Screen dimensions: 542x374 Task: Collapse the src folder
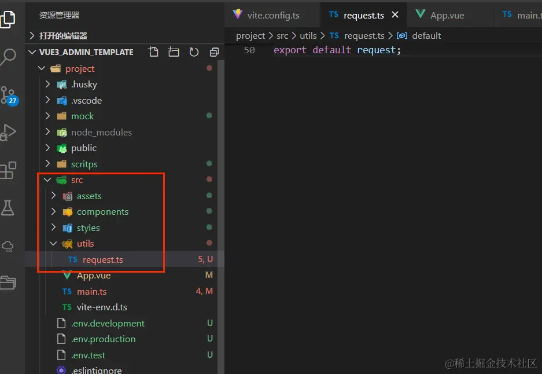pos(47,180)
